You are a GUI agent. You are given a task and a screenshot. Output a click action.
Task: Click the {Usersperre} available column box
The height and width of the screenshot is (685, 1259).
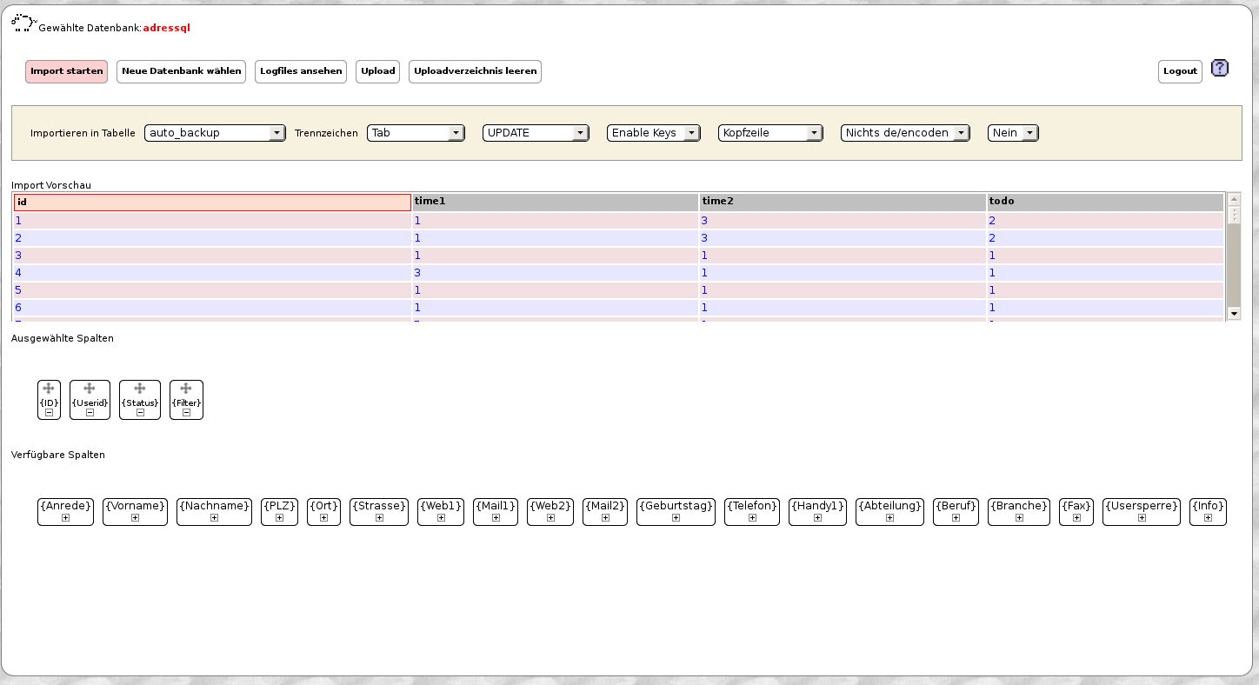tap(1142, 512)
